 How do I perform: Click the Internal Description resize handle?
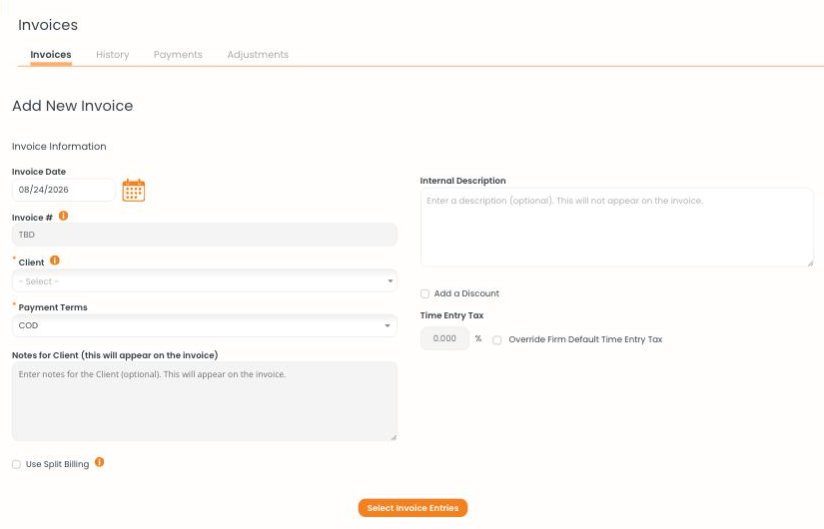tap(810, 264)
